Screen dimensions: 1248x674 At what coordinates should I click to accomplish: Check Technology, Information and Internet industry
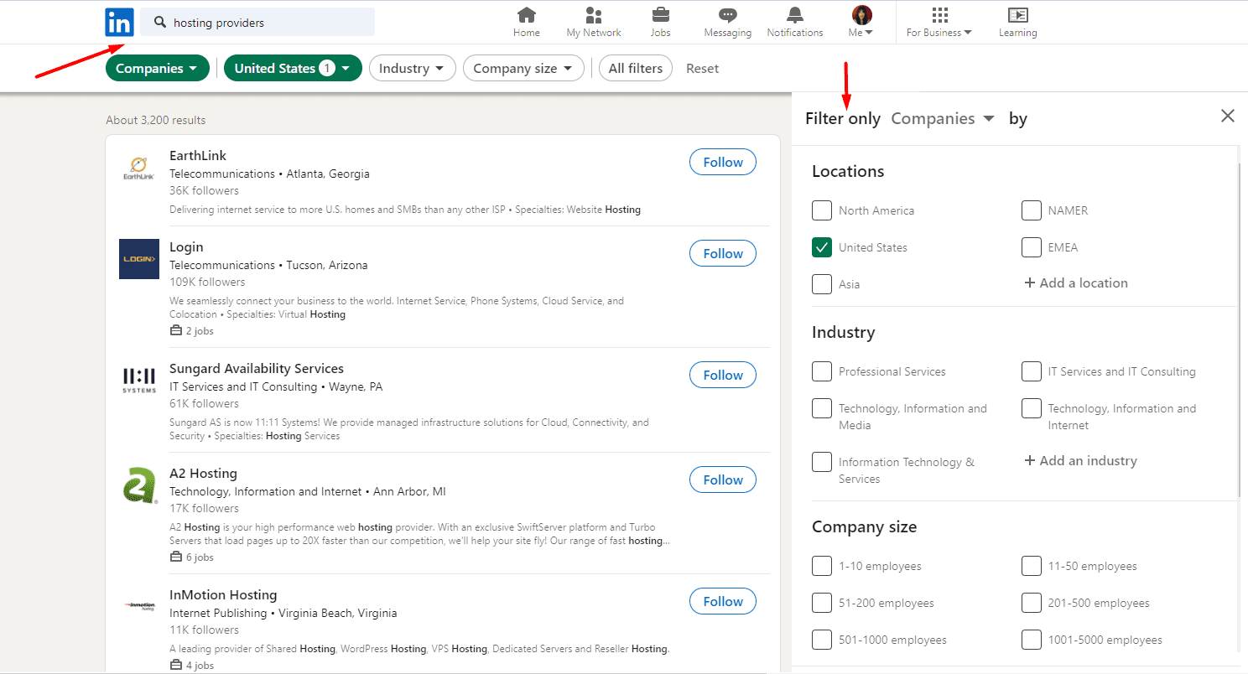[1032, 408]
